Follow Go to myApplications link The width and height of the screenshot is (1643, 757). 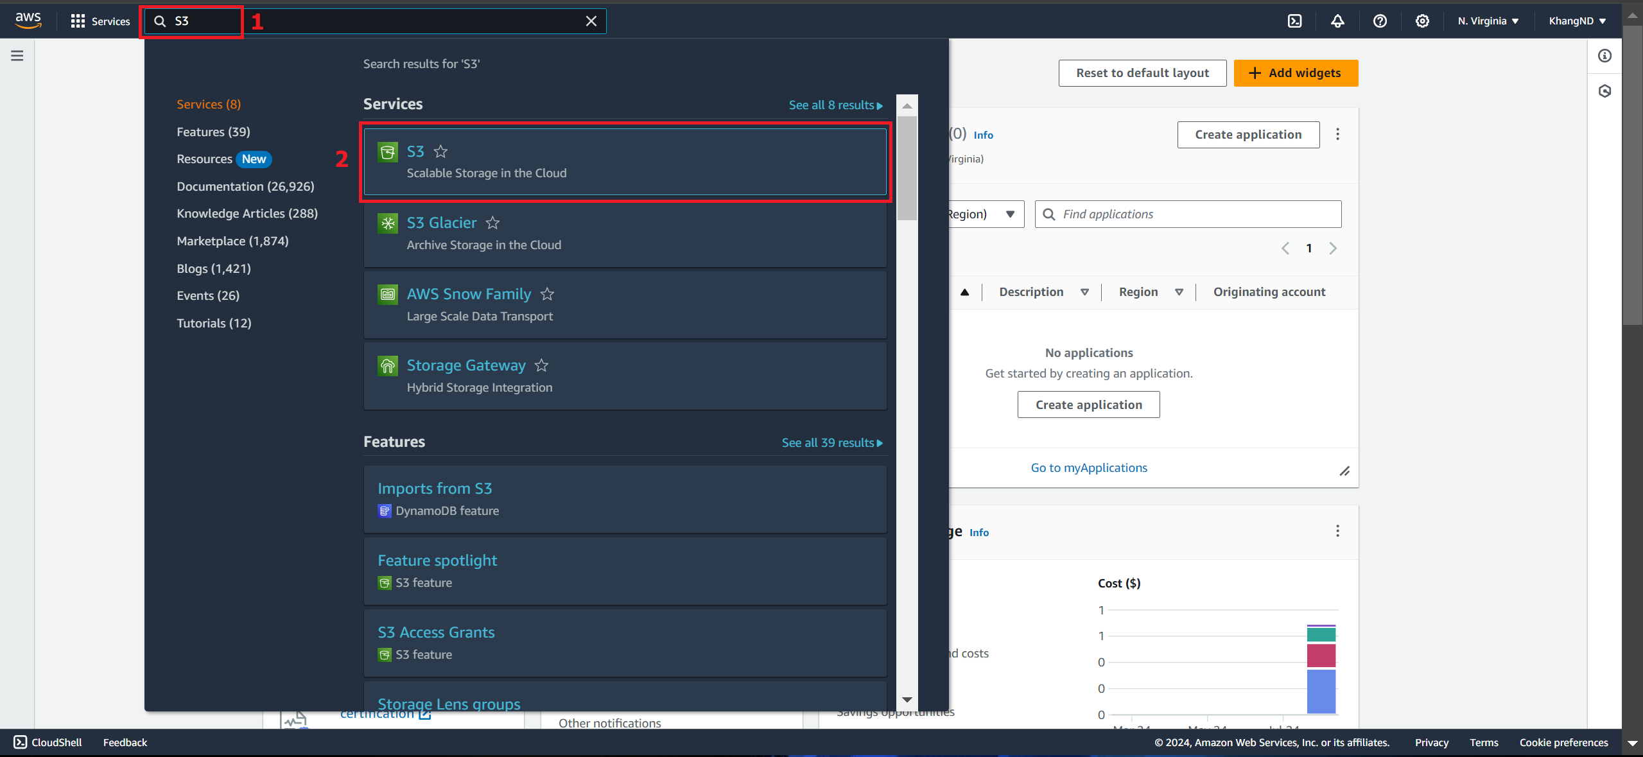1089,468
